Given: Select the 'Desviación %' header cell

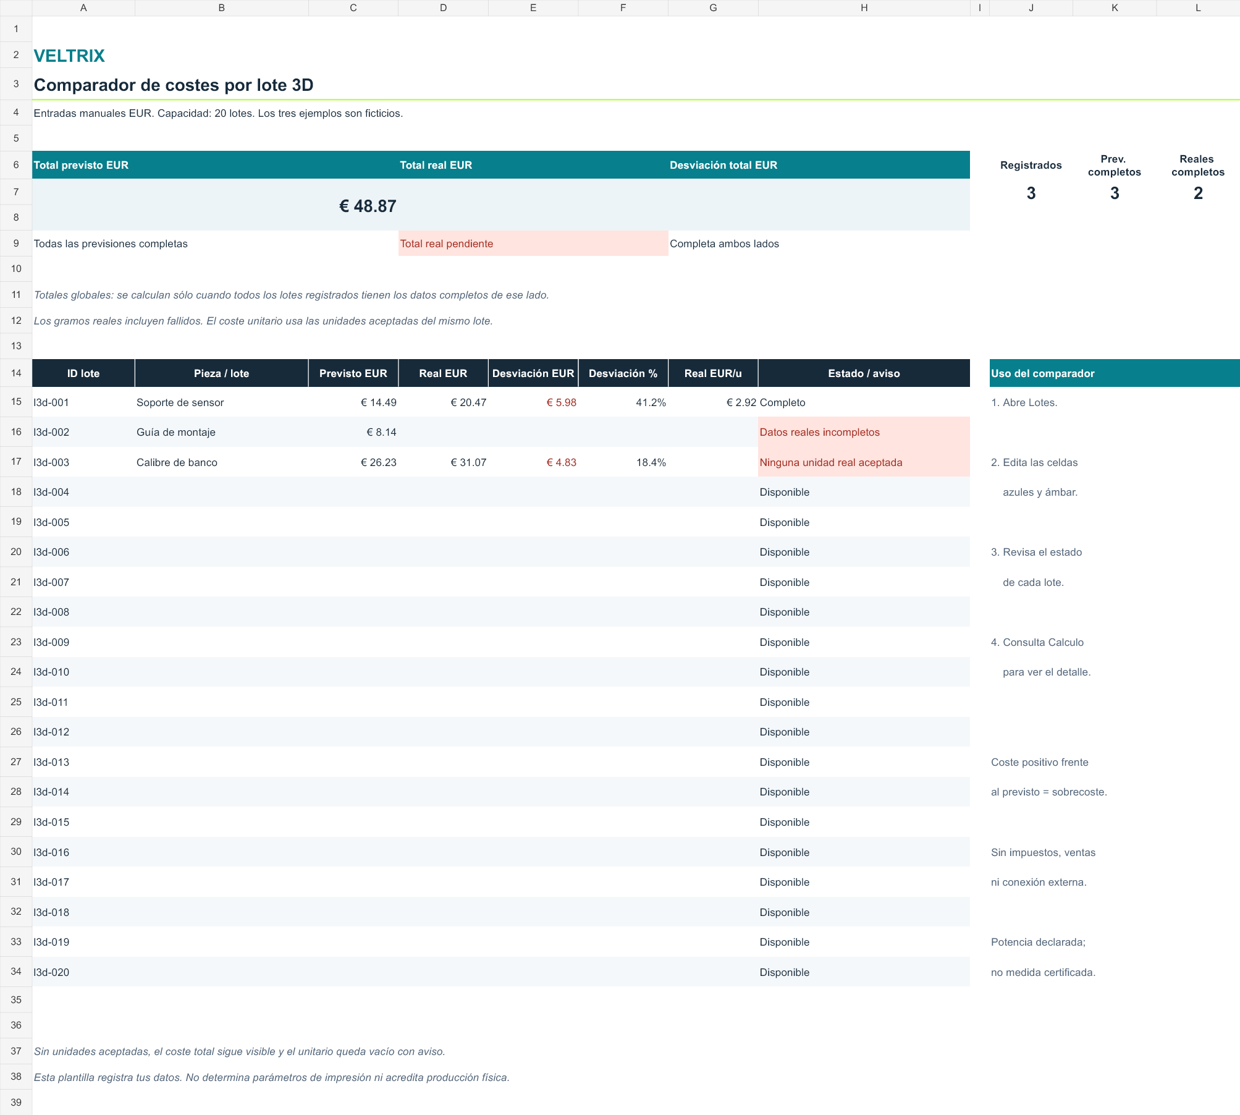Looking at the screenshot, I should (623, 373).
